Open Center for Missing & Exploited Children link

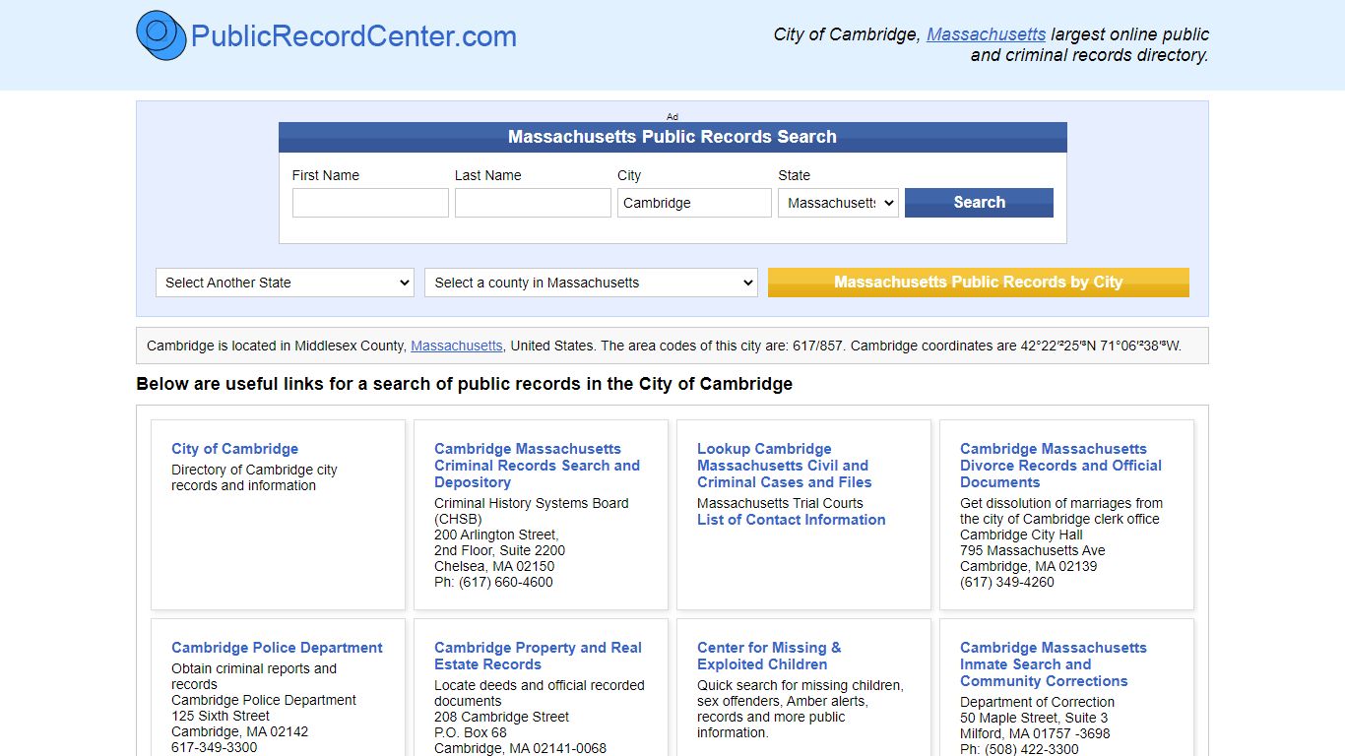click(769, 656)
